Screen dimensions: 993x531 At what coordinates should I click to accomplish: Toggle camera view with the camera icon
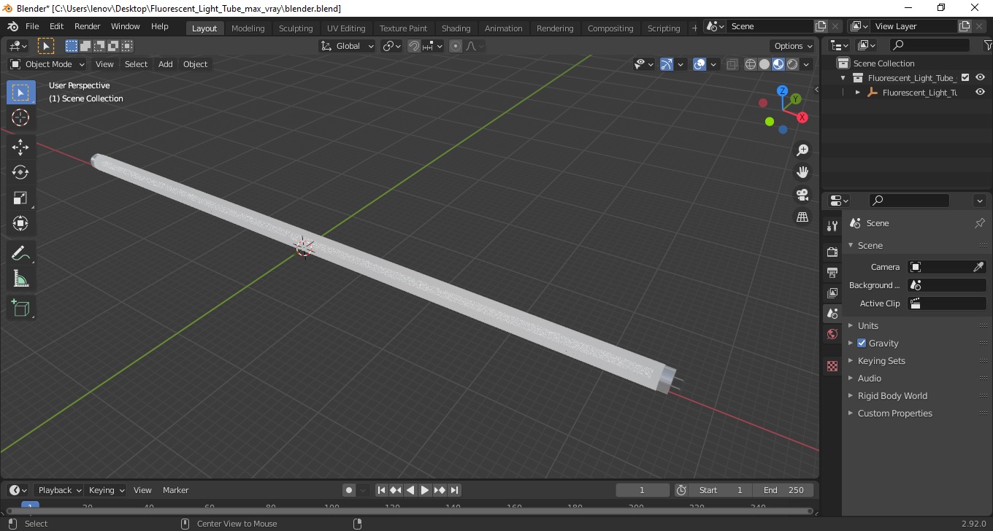tap(802, 195)
